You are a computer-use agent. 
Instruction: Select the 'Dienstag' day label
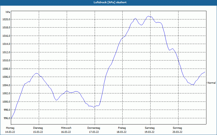point(38,128)
